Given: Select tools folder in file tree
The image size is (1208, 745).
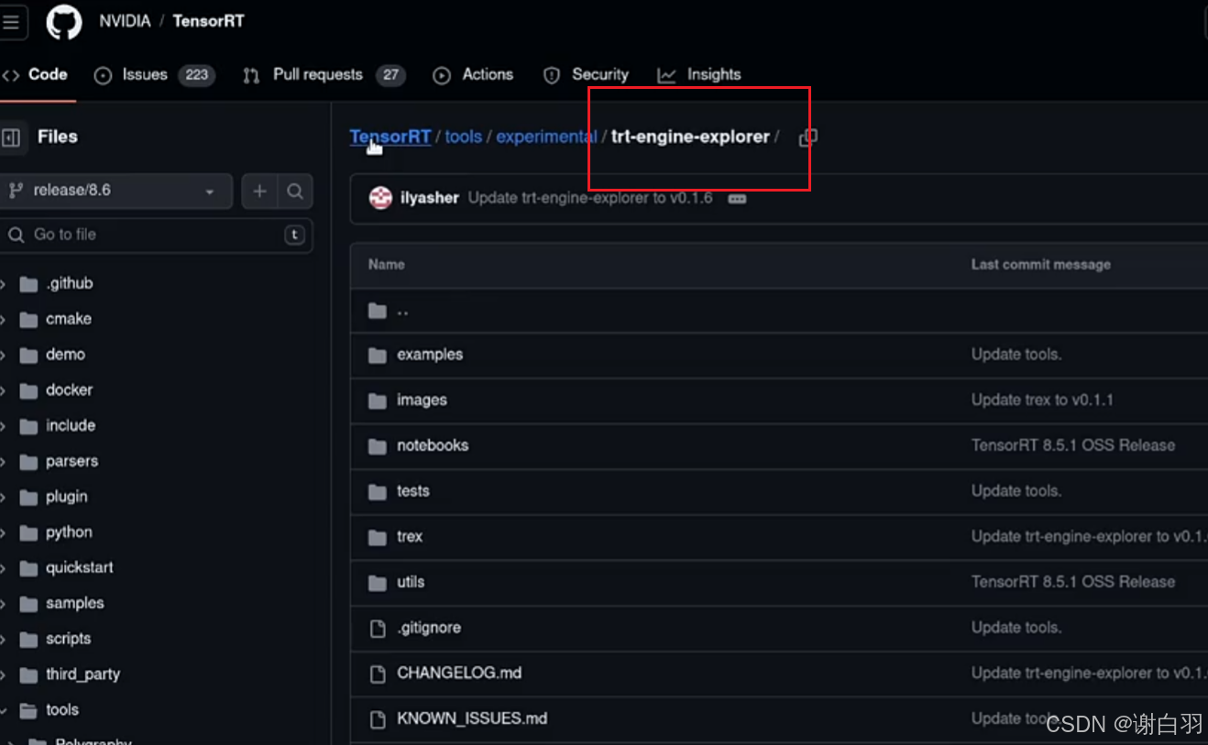Looking at the screenshot, I should coord(61,710).
